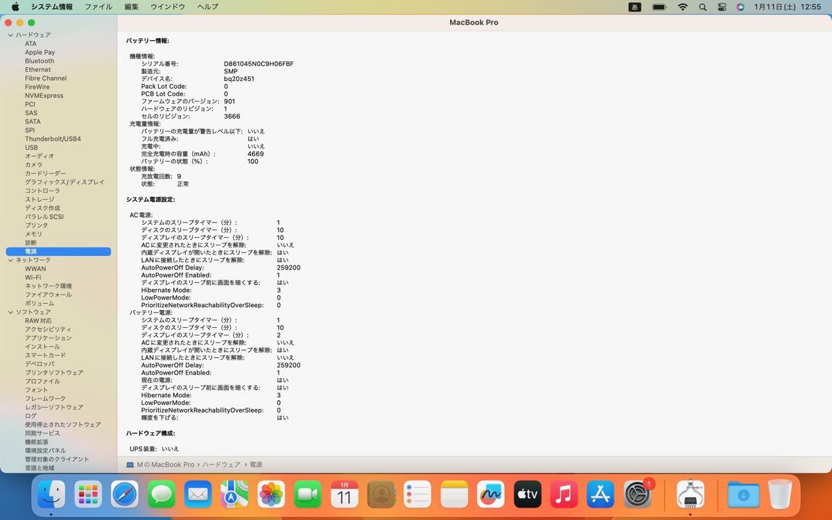
Task: Open the 編集 menu
Action: [131, 7]
